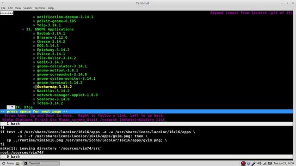Click the network-manager-applet-1.0.0 entry
The width and height of the screenshot is (296, 166).
pyautogui.click(x=67, y=95)
